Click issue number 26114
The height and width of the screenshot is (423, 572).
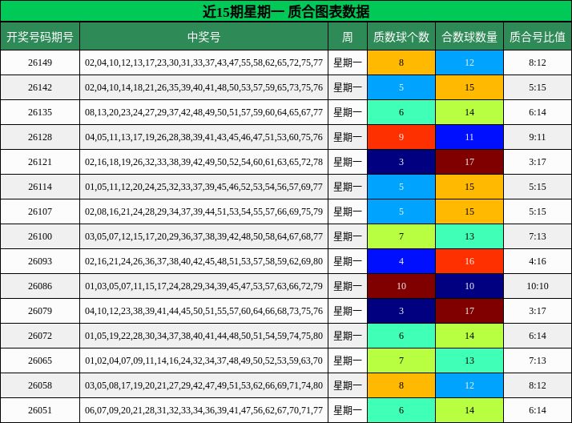click(x=40, y=187)
